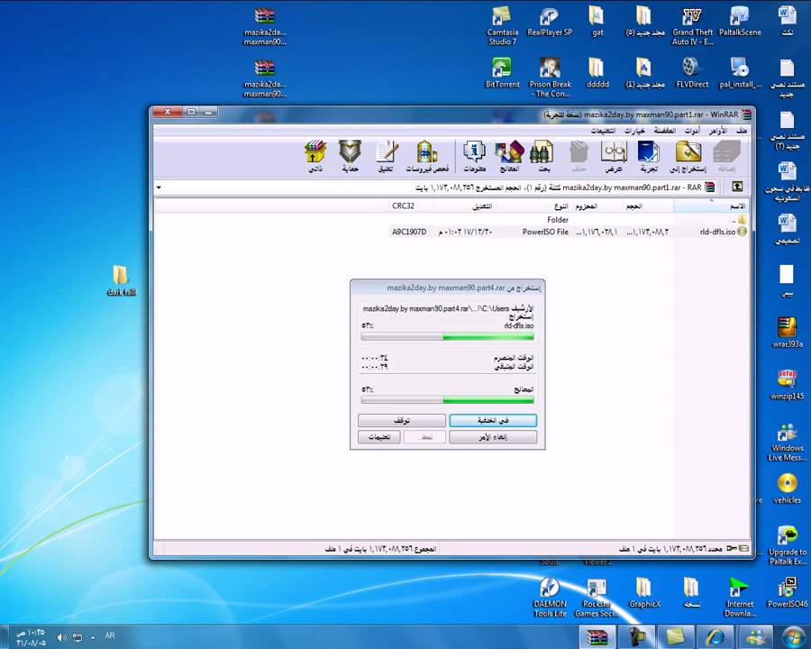Select the RealPlayer SP desktop icon
811x649 pixels.
550,23
